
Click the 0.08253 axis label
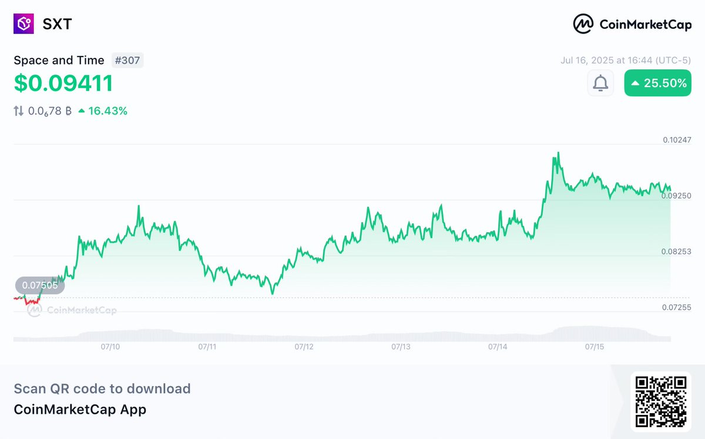tap(677, 252)
